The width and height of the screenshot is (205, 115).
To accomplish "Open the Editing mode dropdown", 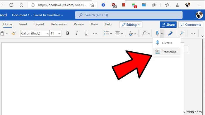I will tap(131, 25).
